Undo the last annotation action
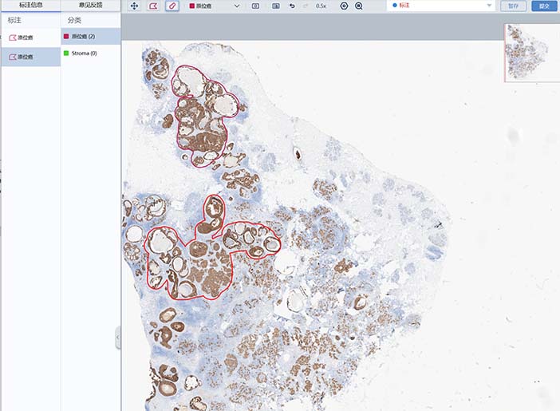Screen dimensions: 560x411 pos(292,6)
